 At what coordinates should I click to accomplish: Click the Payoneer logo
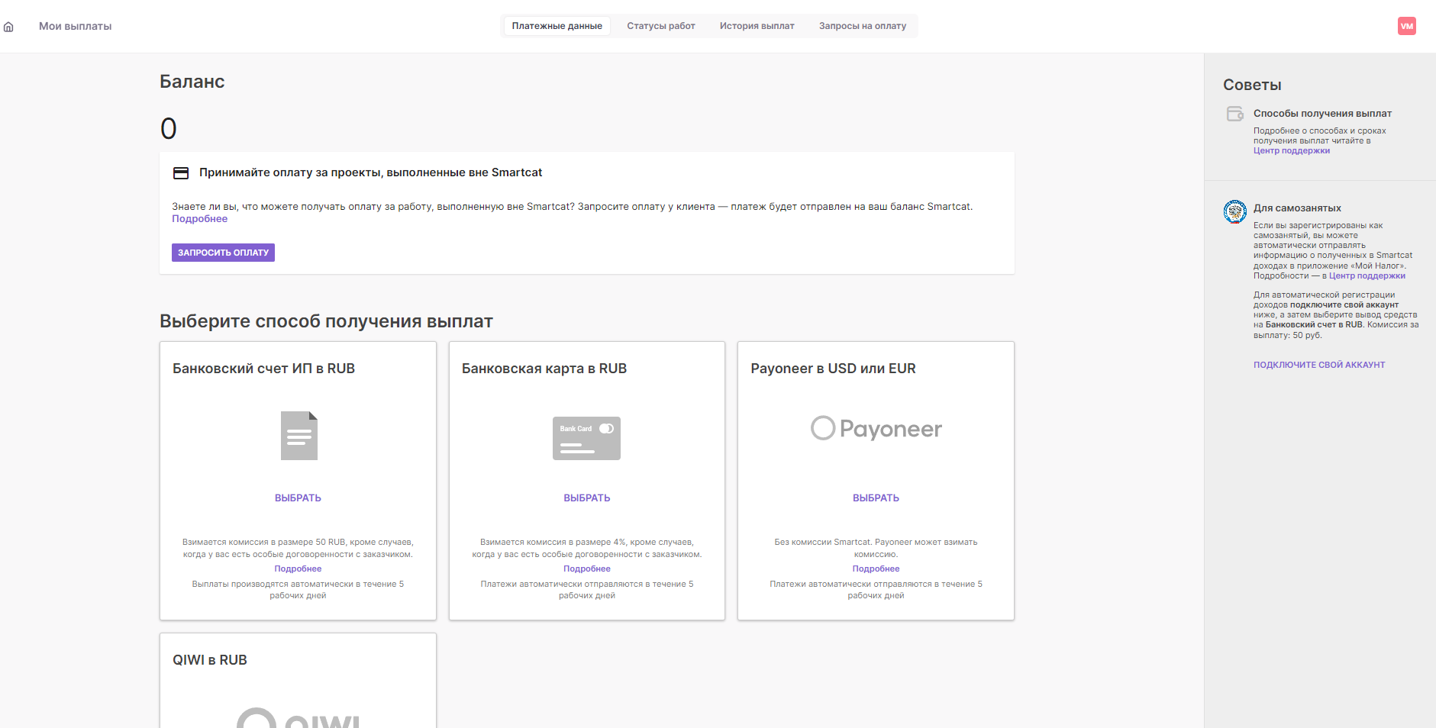pos(876,428)
